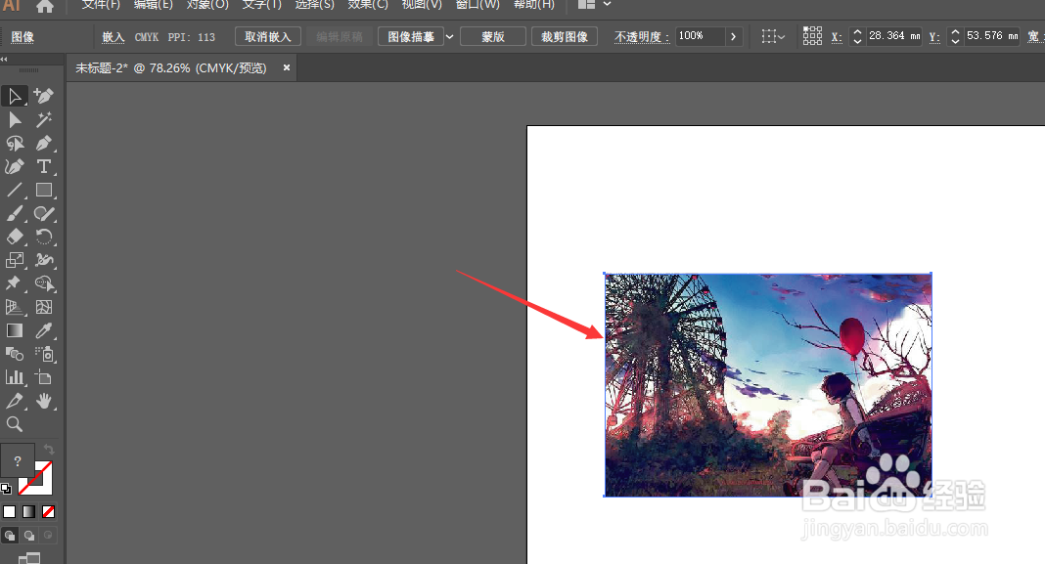Open the 不透明度 panel link

[x=642, y=37]
